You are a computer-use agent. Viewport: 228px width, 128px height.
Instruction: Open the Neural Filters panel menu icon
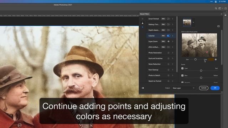222,14
